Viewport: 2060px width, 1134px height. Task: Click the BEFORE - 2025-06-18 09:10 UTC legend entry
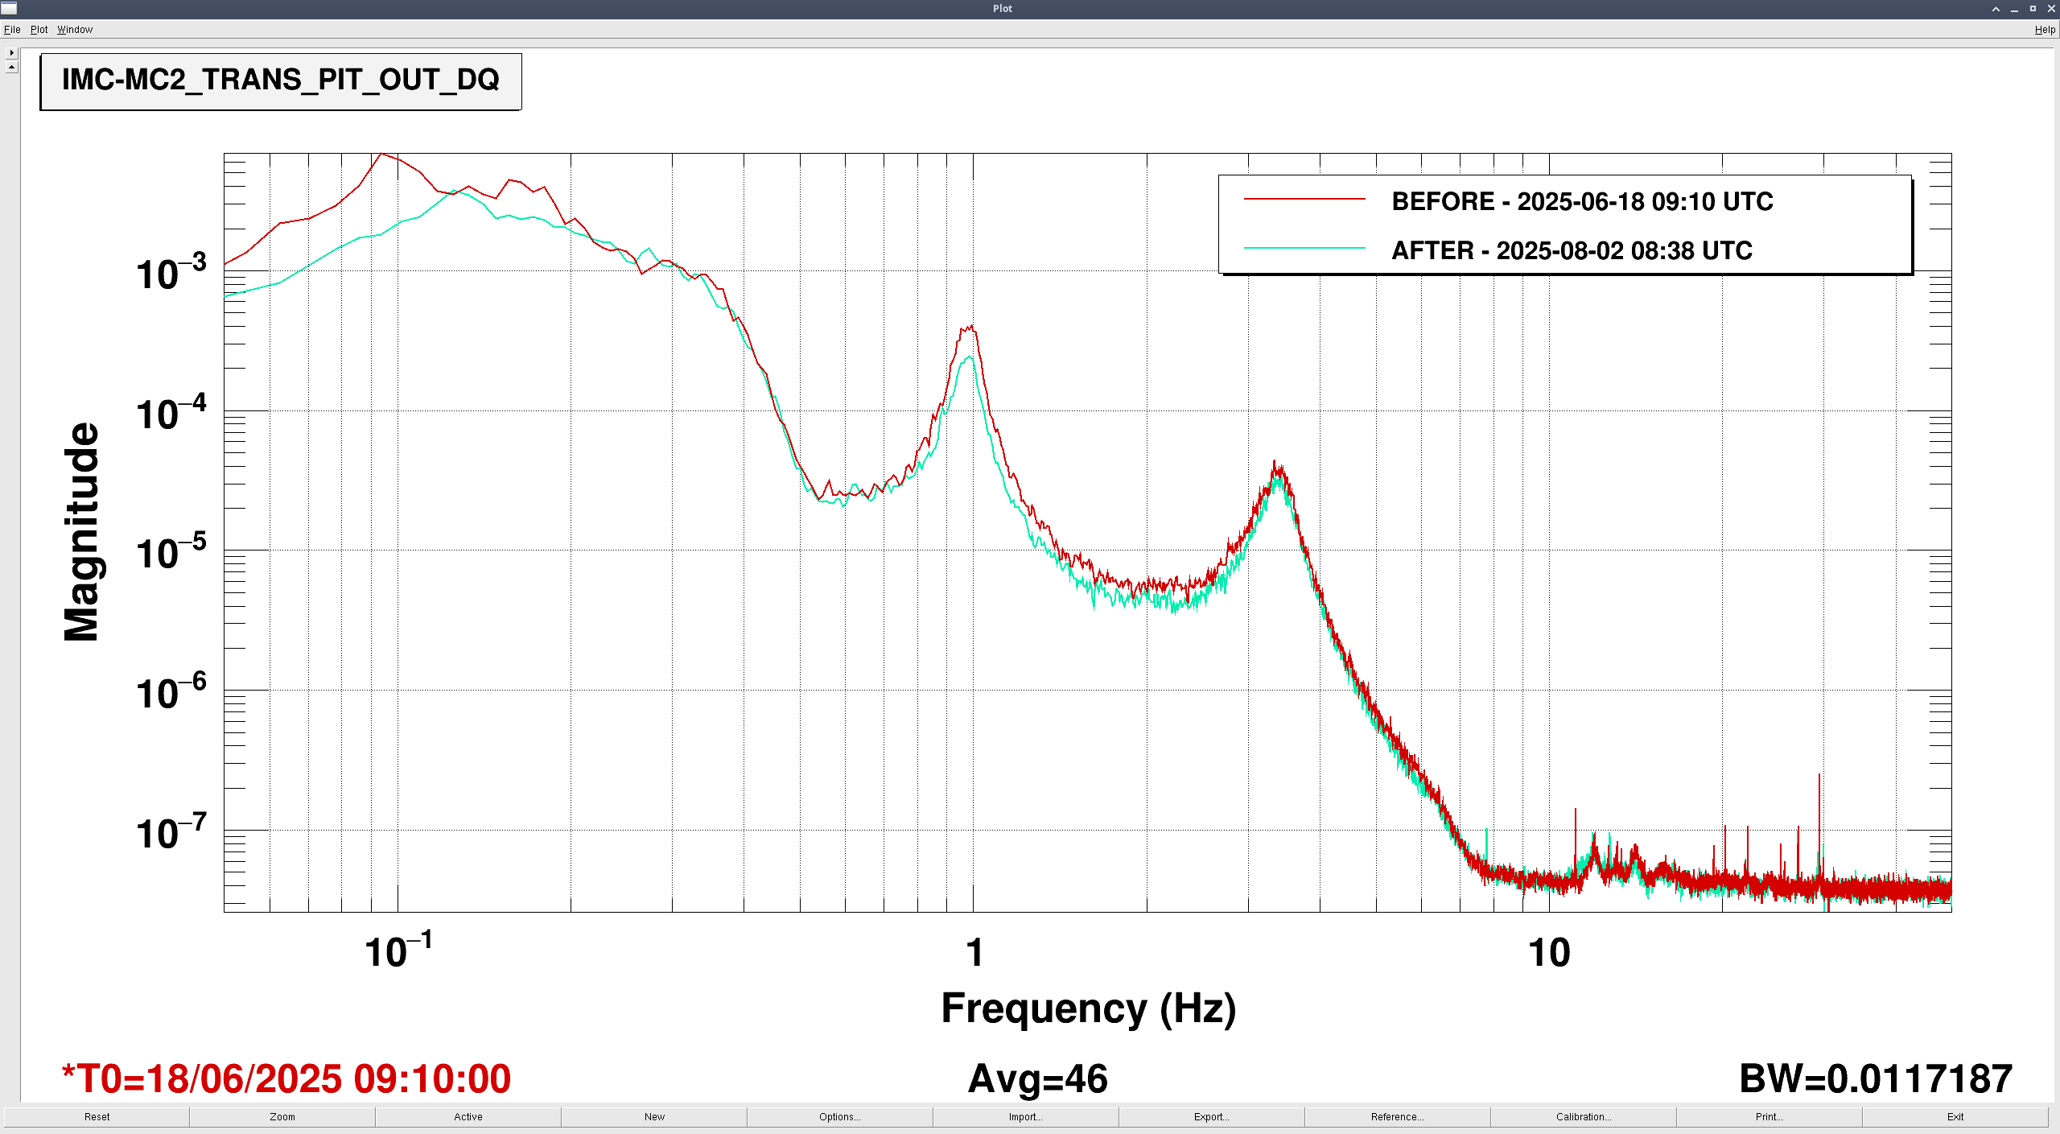1582,201
